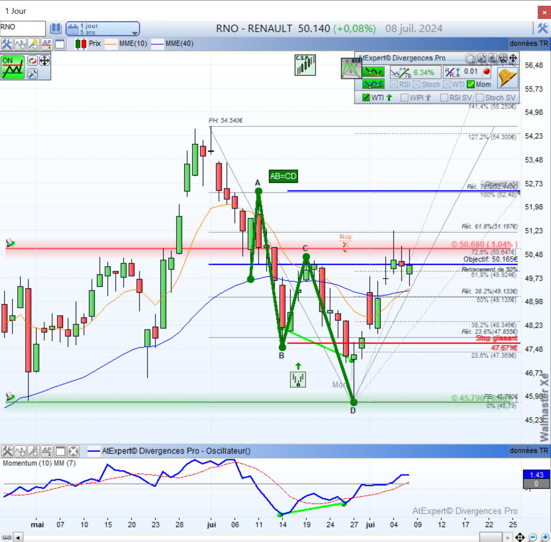The height and width of the screenshot is (542, 551).
Task: Click the move arrows icon beside the refresh icon
Action: [x=45, y=61]
